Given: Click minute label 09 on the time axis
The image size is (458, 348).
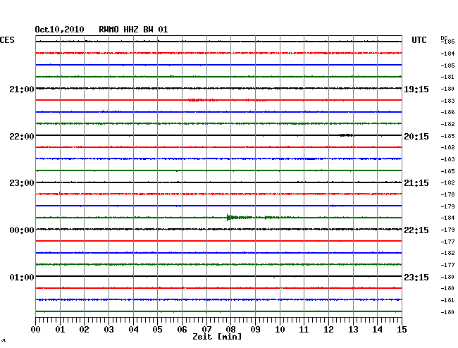Looking at the screenshot, I should [255, 329].
